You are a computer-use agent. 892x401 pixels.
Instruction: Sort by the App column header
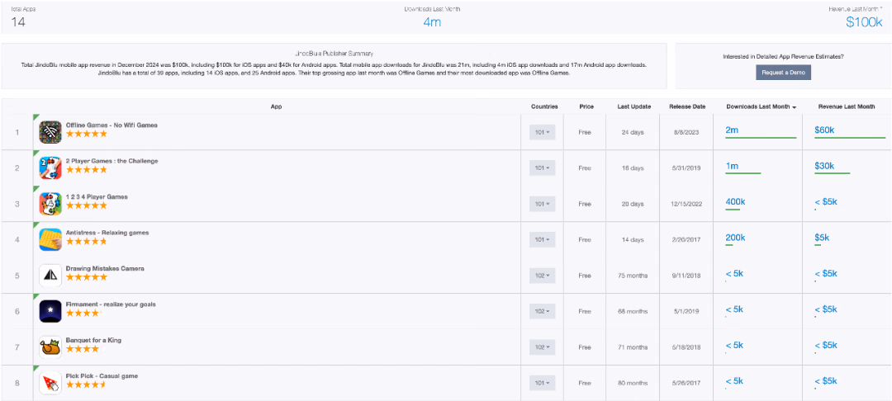coord(276,106)
